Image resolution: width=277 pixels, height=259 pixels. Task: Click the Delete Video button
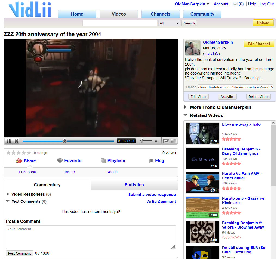pyautogui.click(x=258, y=97)
